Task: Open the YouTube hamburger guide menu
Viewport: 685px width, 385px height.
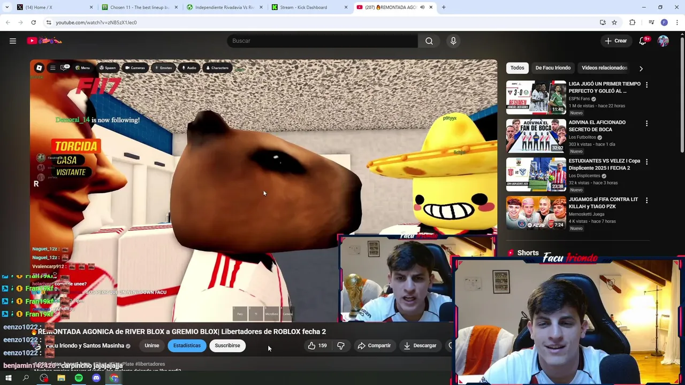Action: click(13, 41)
